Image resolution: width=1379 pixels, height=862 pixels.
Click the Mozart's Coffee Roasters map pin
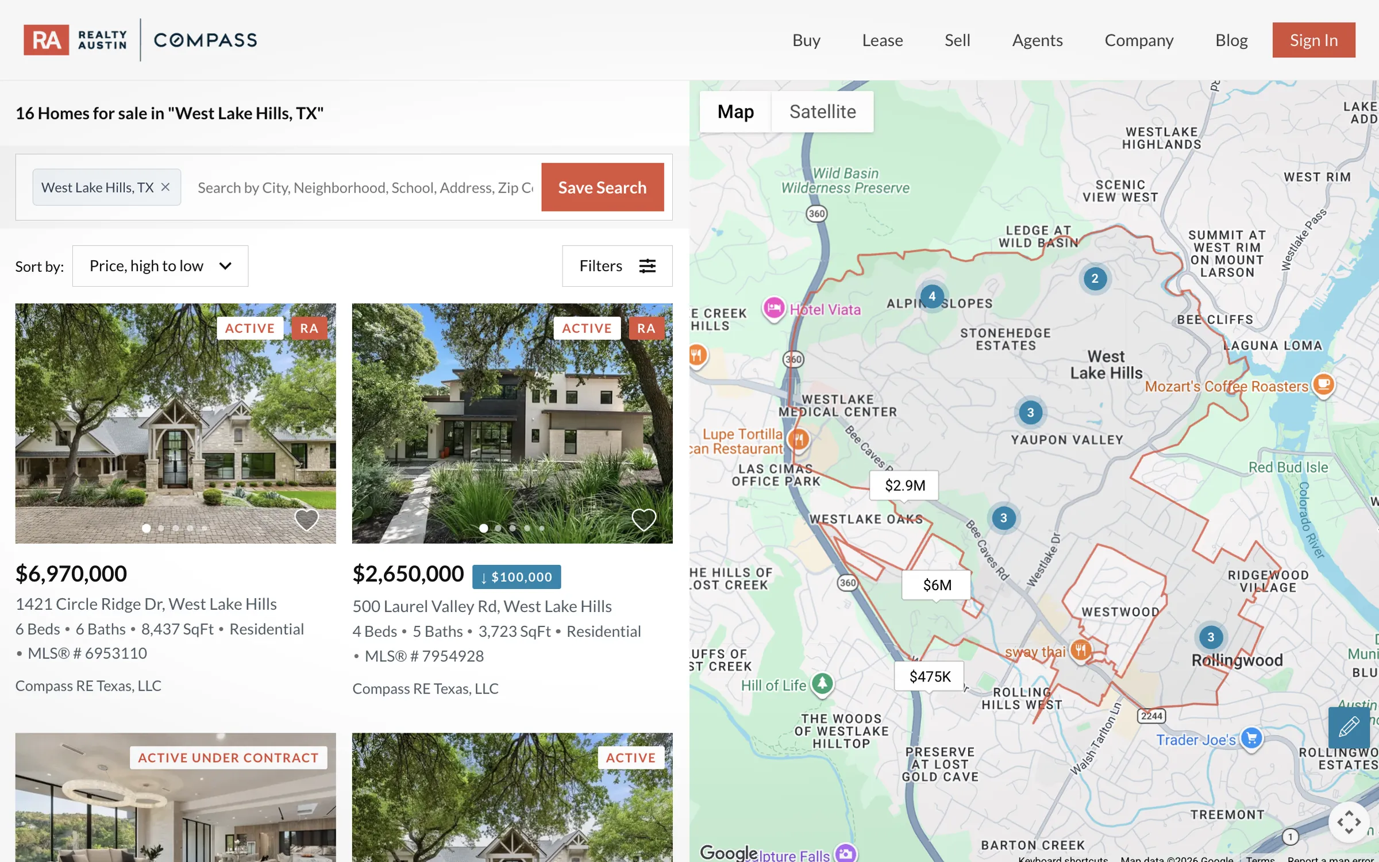(1323, 384)
